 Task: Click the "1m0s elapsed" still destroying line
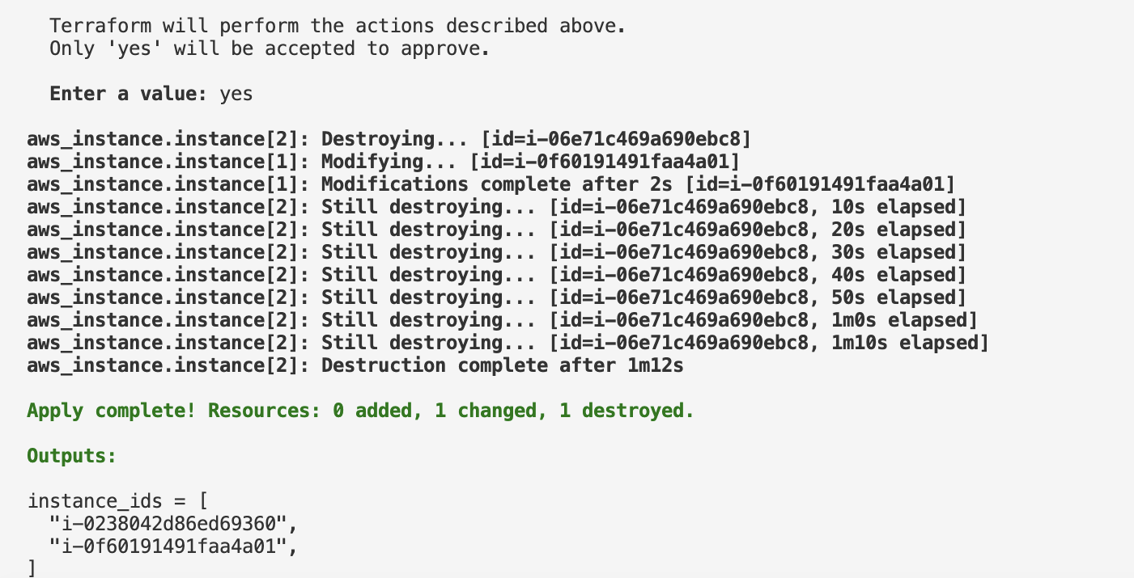[502, 320]
